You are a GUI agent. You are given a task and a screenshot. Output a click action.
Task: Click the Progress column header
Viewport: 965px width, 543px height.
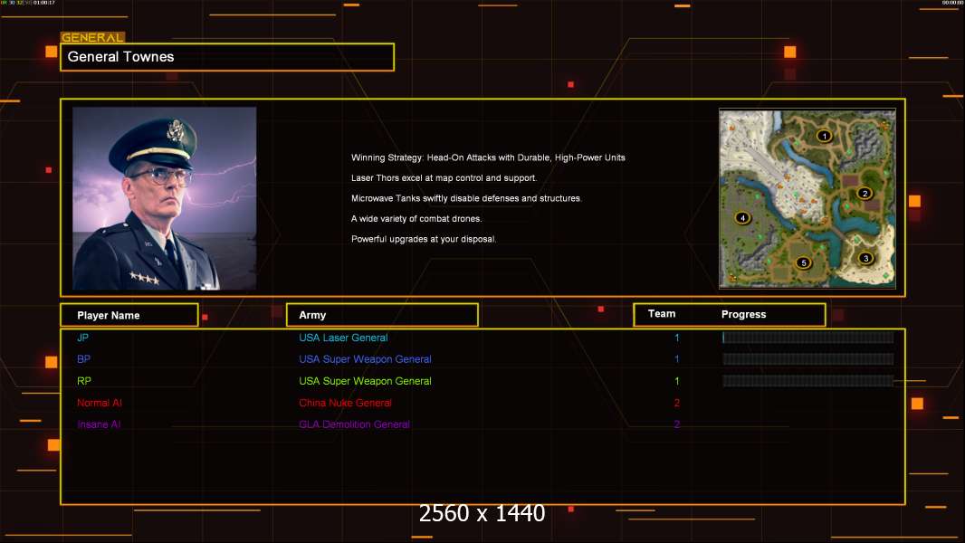tap(743, 314)
